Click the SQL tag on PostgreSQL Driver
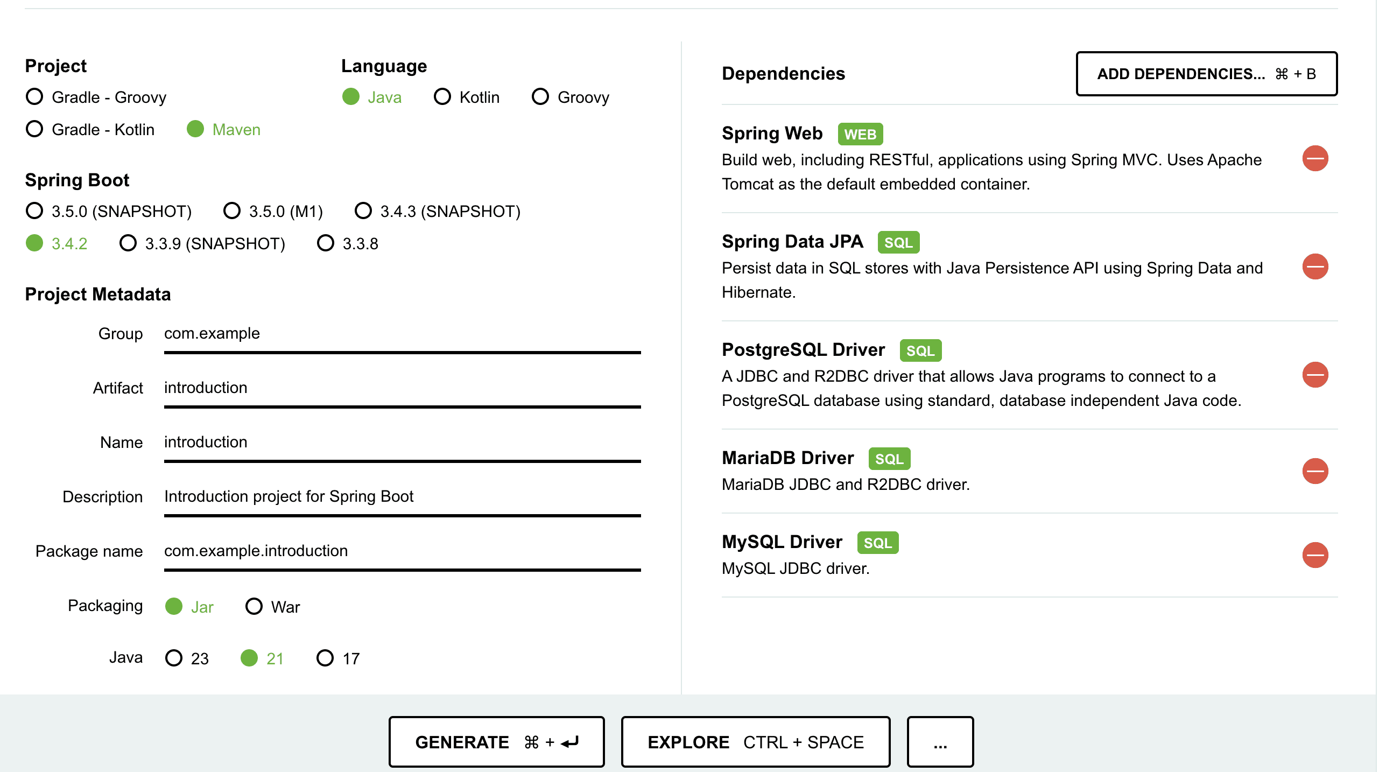The image size is (1379, 772). click(920, 350)
